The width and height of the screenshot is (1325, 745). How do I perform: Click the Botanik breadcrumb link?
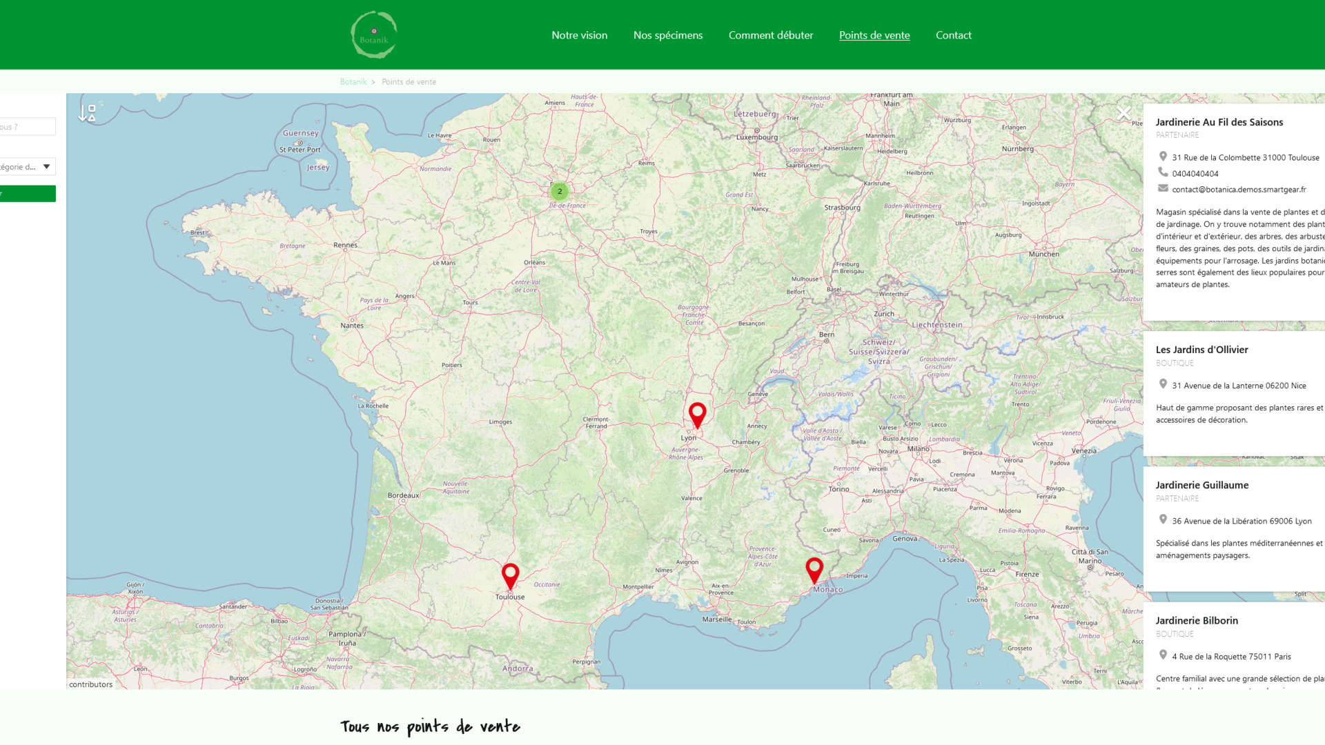pos(353,81)
